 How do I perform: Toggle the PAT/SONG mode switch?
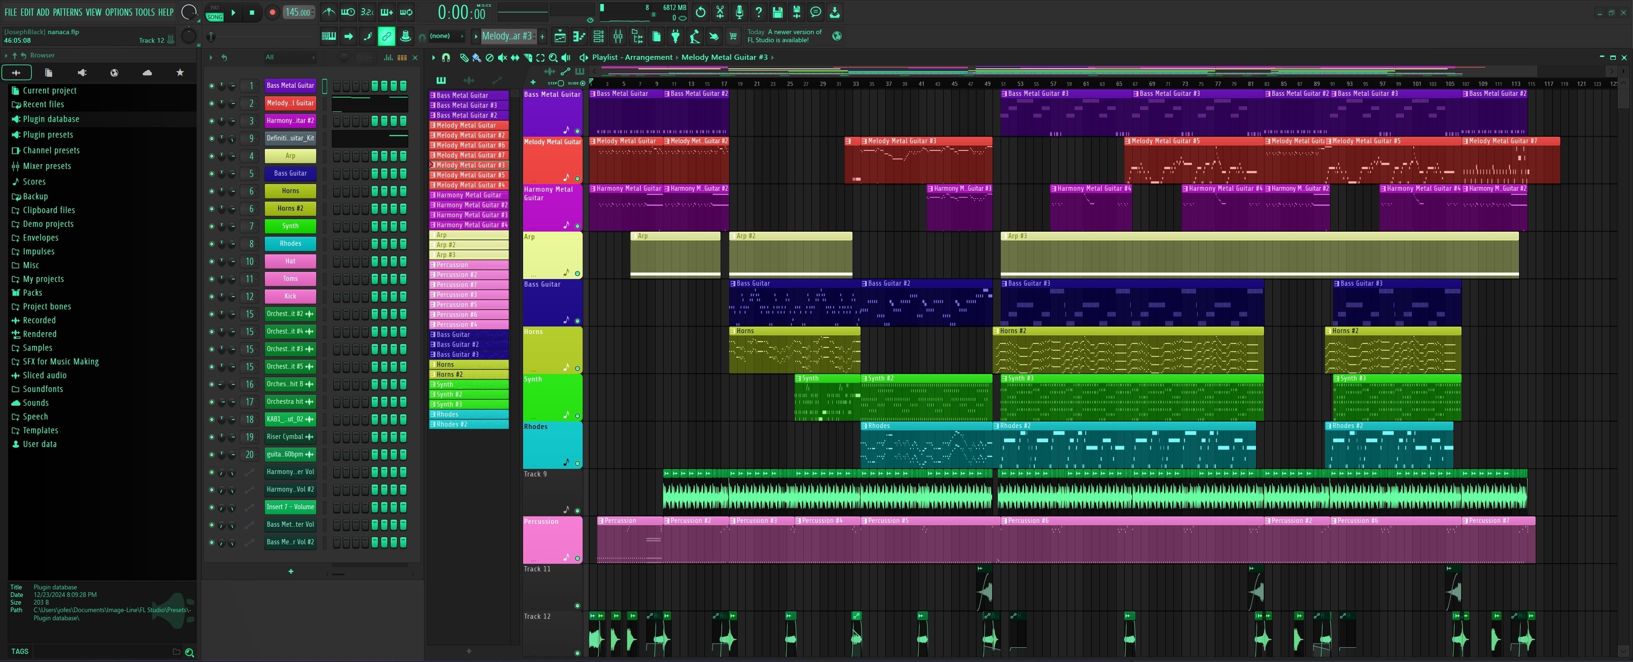point(215,12)
